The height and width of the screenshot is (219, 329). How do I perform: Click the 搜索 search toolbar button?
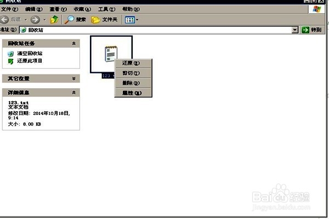(x=75, y=20)
